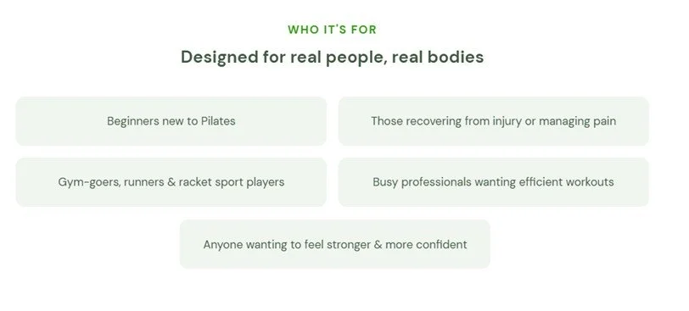
Task: Select the 'Beginners new to Pilates' card
Action: (x=171, y=121)
